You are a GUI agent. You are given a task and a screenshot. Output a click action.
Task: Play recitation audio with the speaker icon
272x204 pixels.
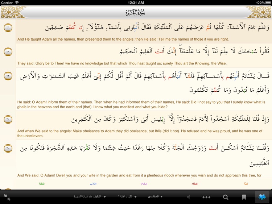[x=188, y=197]
